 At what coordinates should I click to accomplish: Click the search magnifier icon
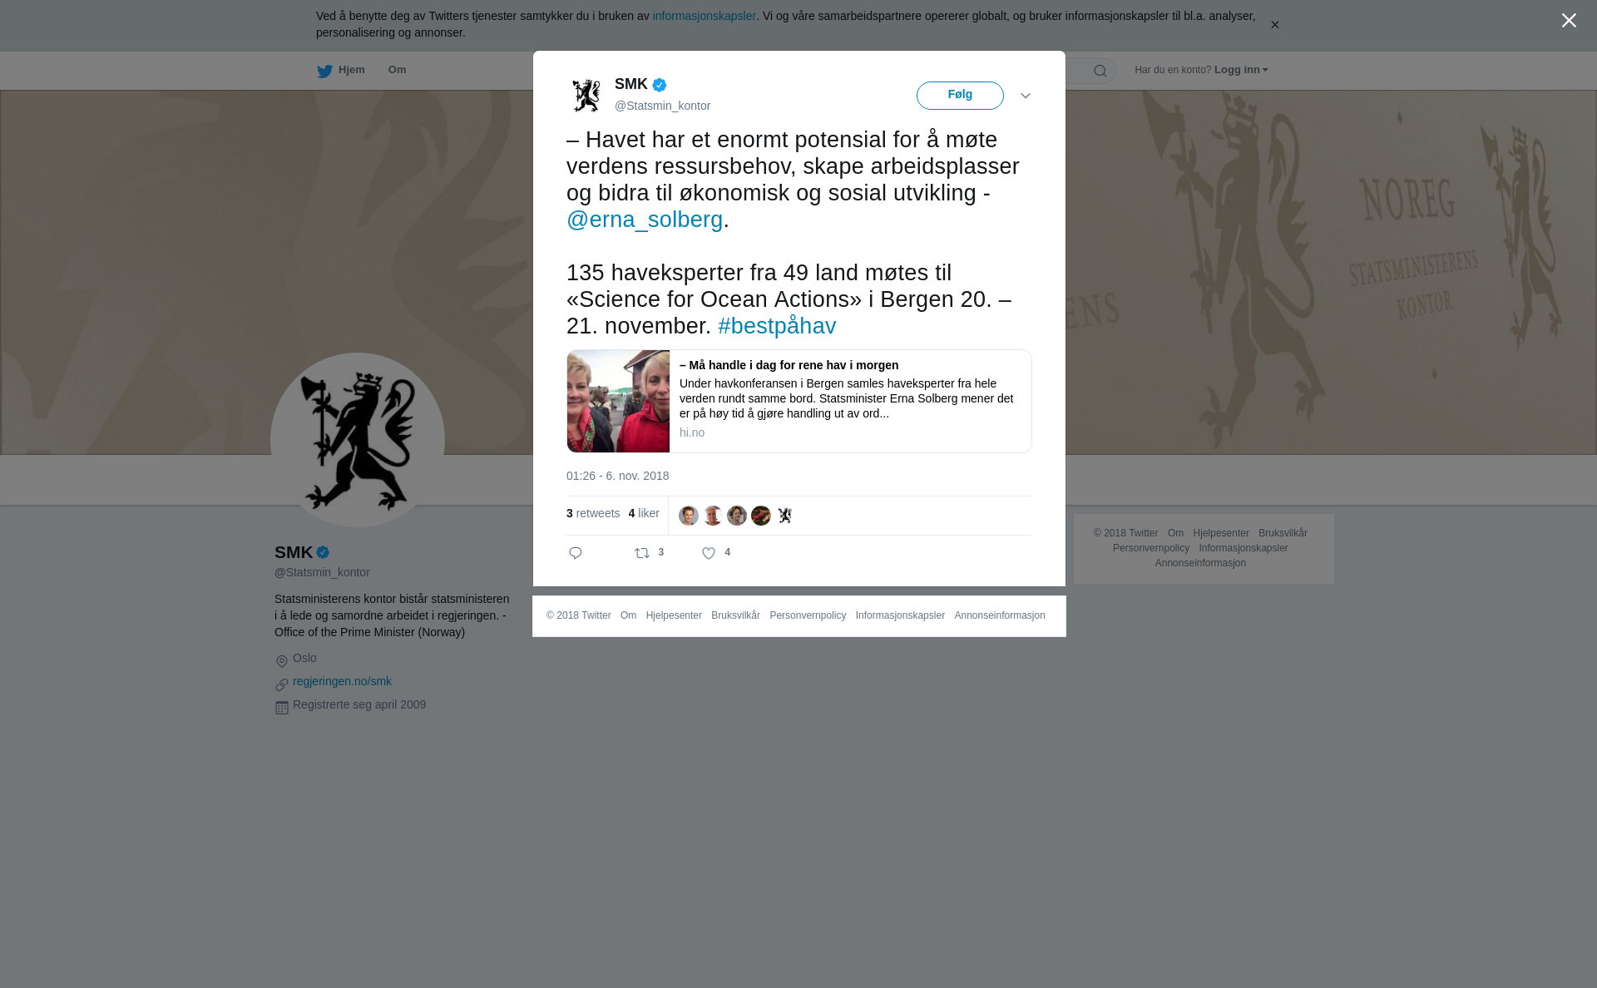[1100, 71]
